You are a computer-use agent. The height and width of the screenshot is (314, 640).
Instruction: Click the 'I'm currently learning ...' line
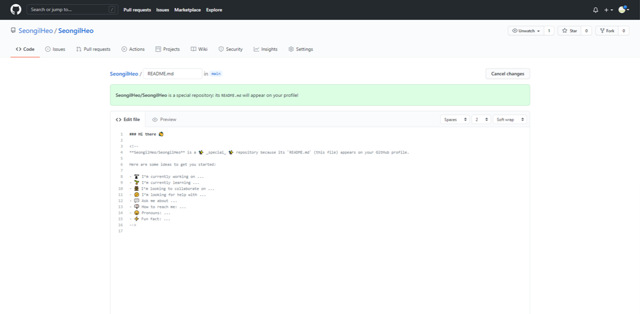[164, 183]
